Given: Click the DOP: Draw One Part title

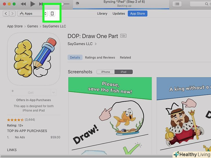Looking at the screenshot, I should (93, 36).
